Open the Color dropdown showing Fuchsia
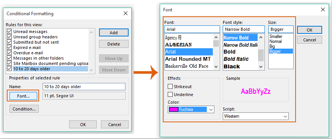 [x=211, y=109]
